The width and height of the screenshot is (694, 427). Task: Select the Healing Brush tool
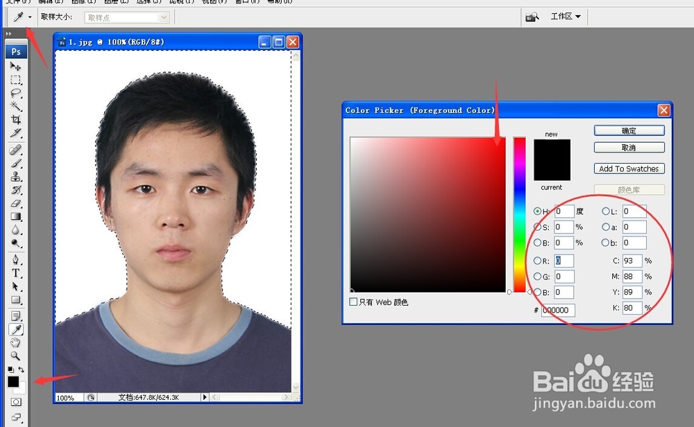pos(15,150)
